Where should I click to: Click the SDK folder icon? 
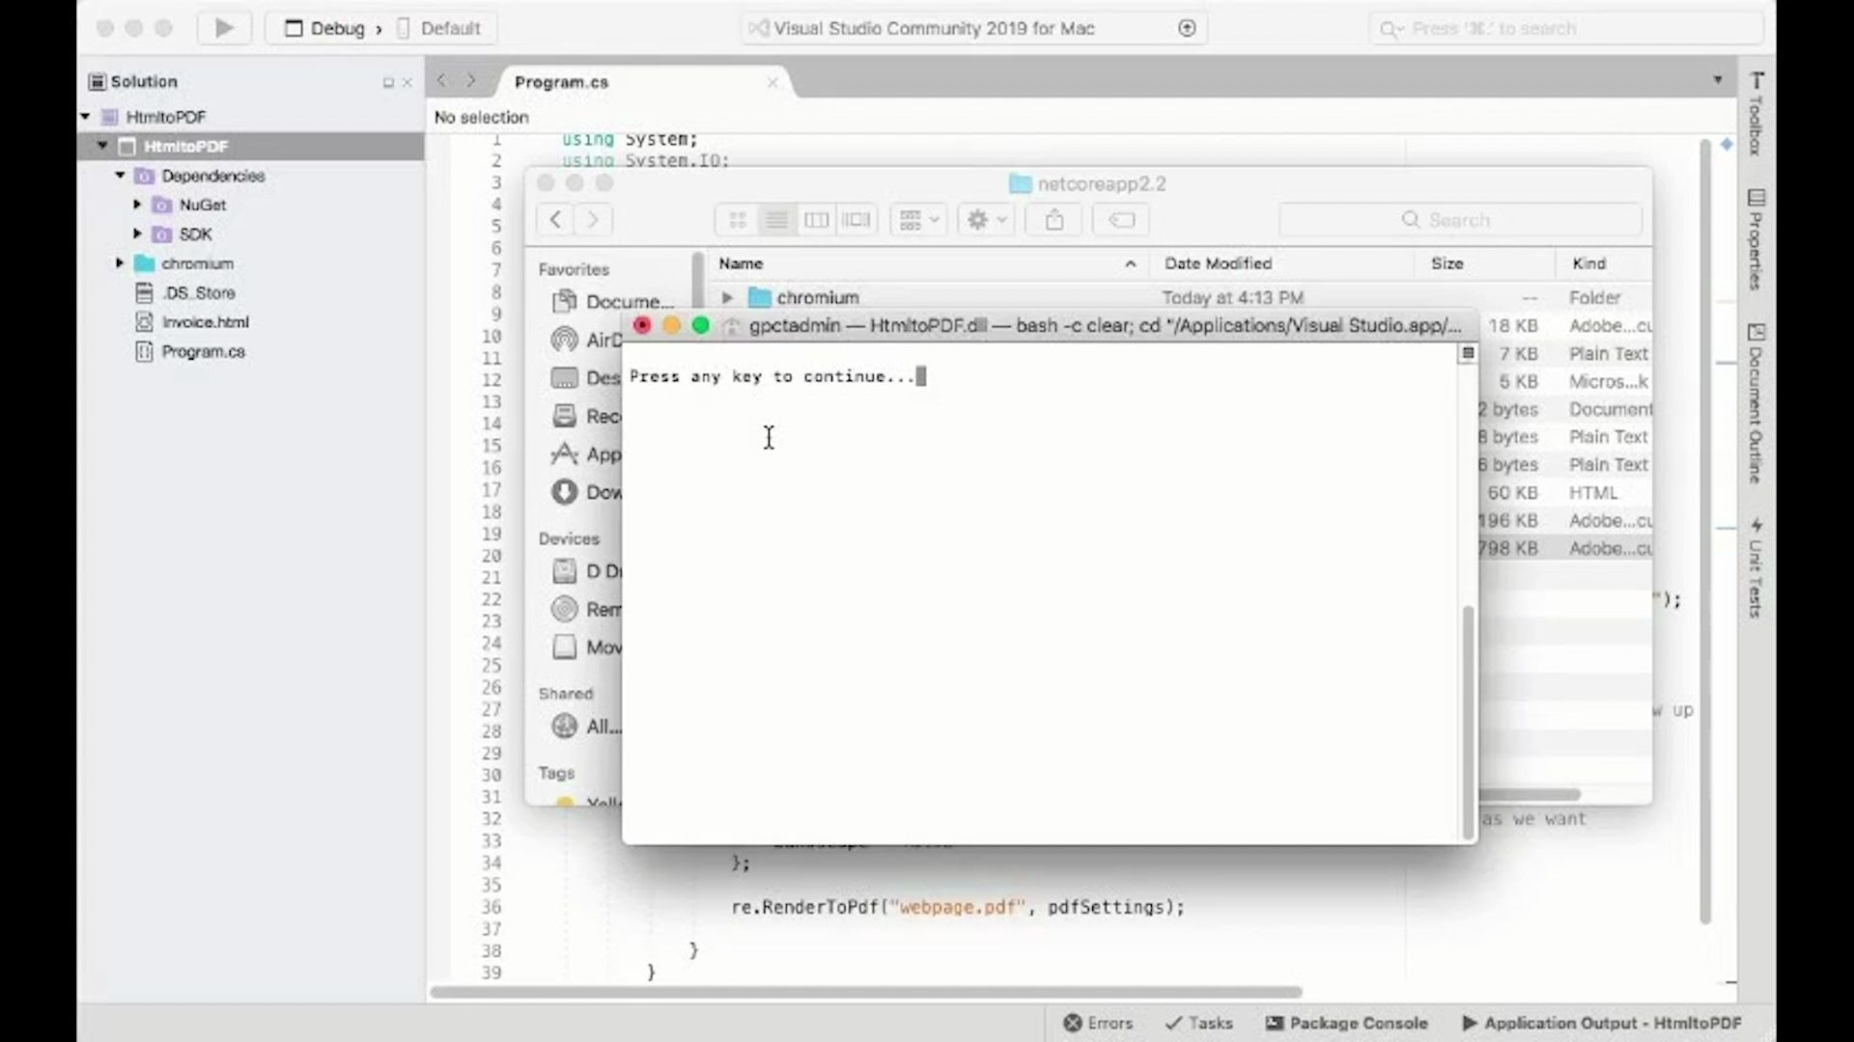[x=162, y=233]
